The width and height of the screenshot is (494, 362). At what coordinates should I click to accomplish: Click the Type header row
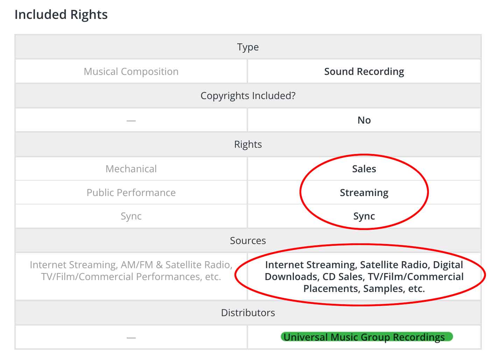[248, 47]
